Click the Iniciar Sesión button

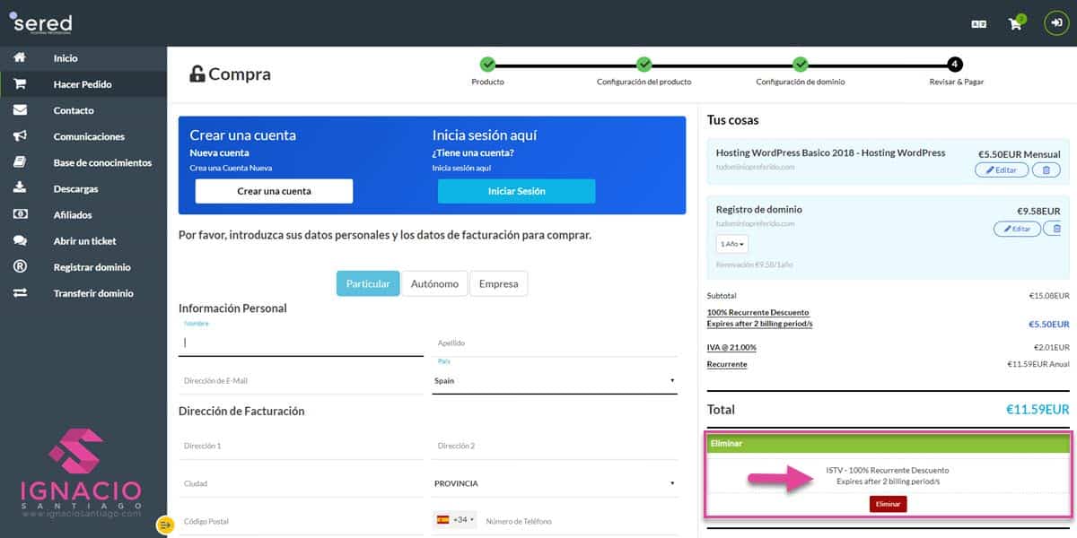pyautogui.click(x=516, y=191)
